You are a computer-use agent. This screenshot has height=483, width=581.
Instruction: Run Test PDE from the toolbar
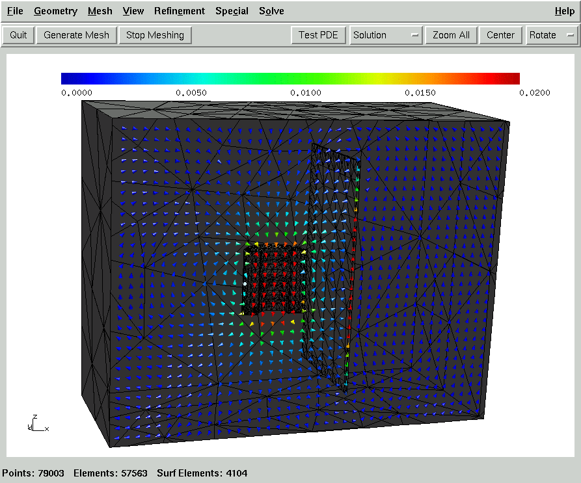[318, 35]
